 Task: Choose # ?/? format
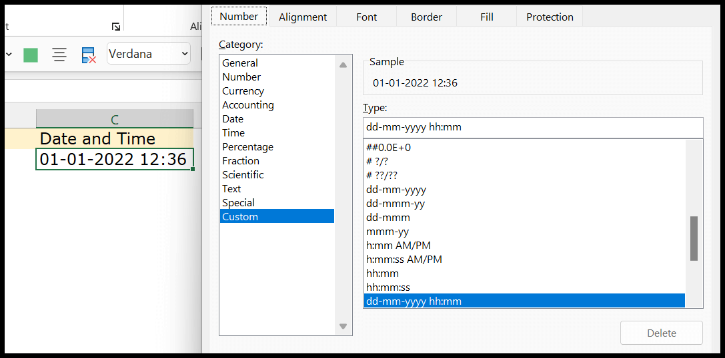coord(524,162)
